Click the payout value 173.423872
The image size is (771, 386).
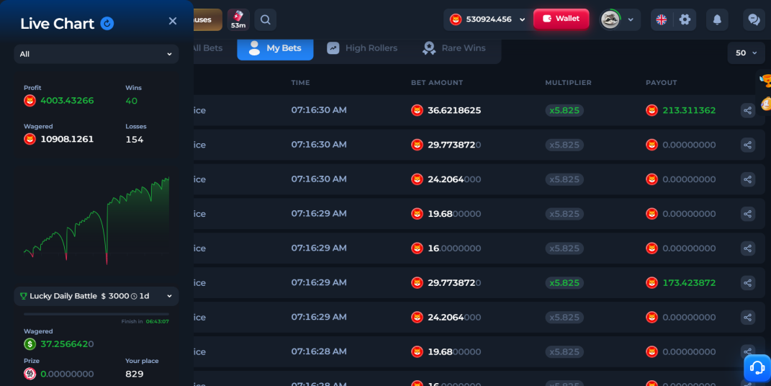pyautogui.click(x=689, y=283)
